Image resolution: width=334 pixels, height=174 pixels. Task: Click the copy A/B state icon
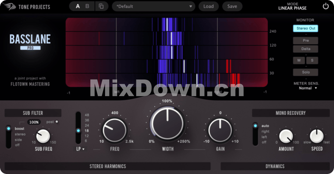point(101,7)
